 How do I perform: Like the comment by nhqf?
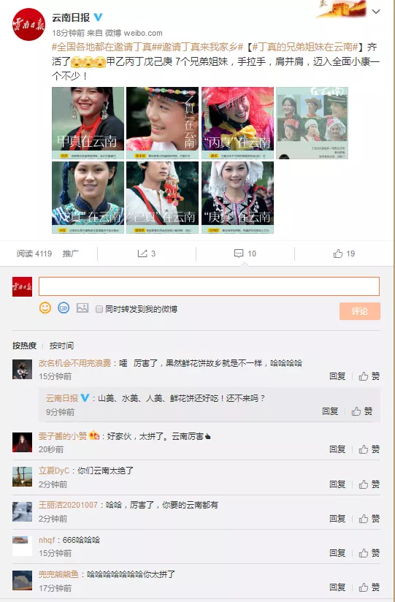(x=369, y=553)
